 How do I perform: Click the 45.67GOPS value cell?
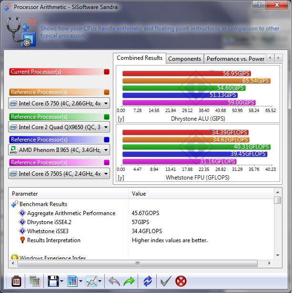(145, 213)
